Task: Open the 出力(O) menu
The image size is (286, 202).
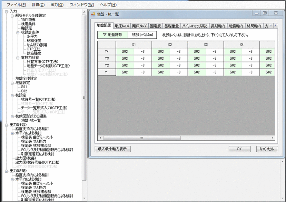Action: tap(57, 5)
